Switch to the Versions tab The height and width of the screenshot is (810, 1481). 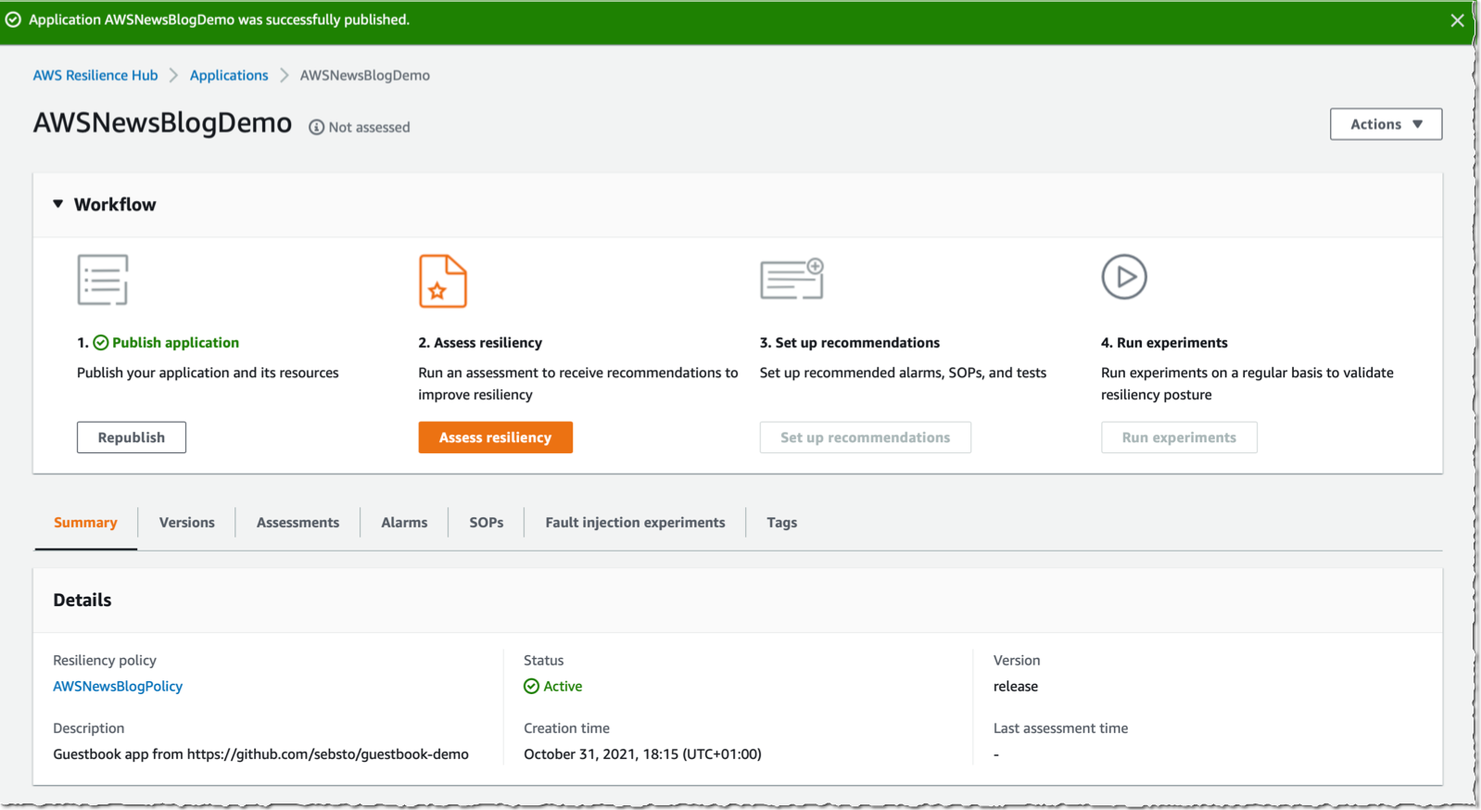pyautogui.click(x=187, y=523)
